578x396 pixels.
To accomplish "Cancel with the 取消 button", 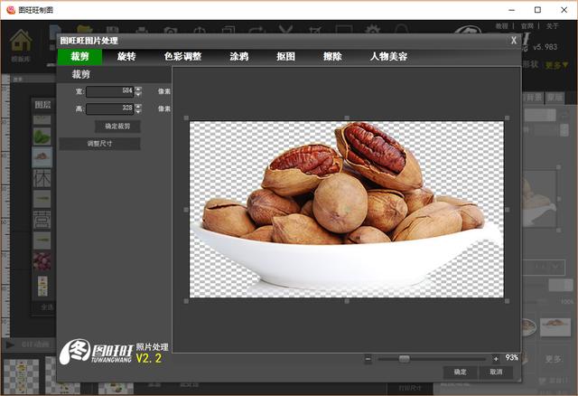I will 496,372.
